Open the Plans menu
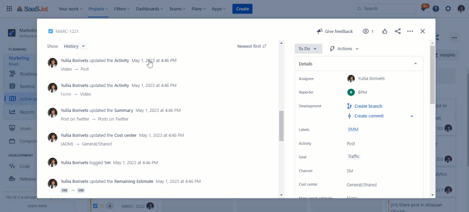 pyautogui.click(x=198, y=8)
